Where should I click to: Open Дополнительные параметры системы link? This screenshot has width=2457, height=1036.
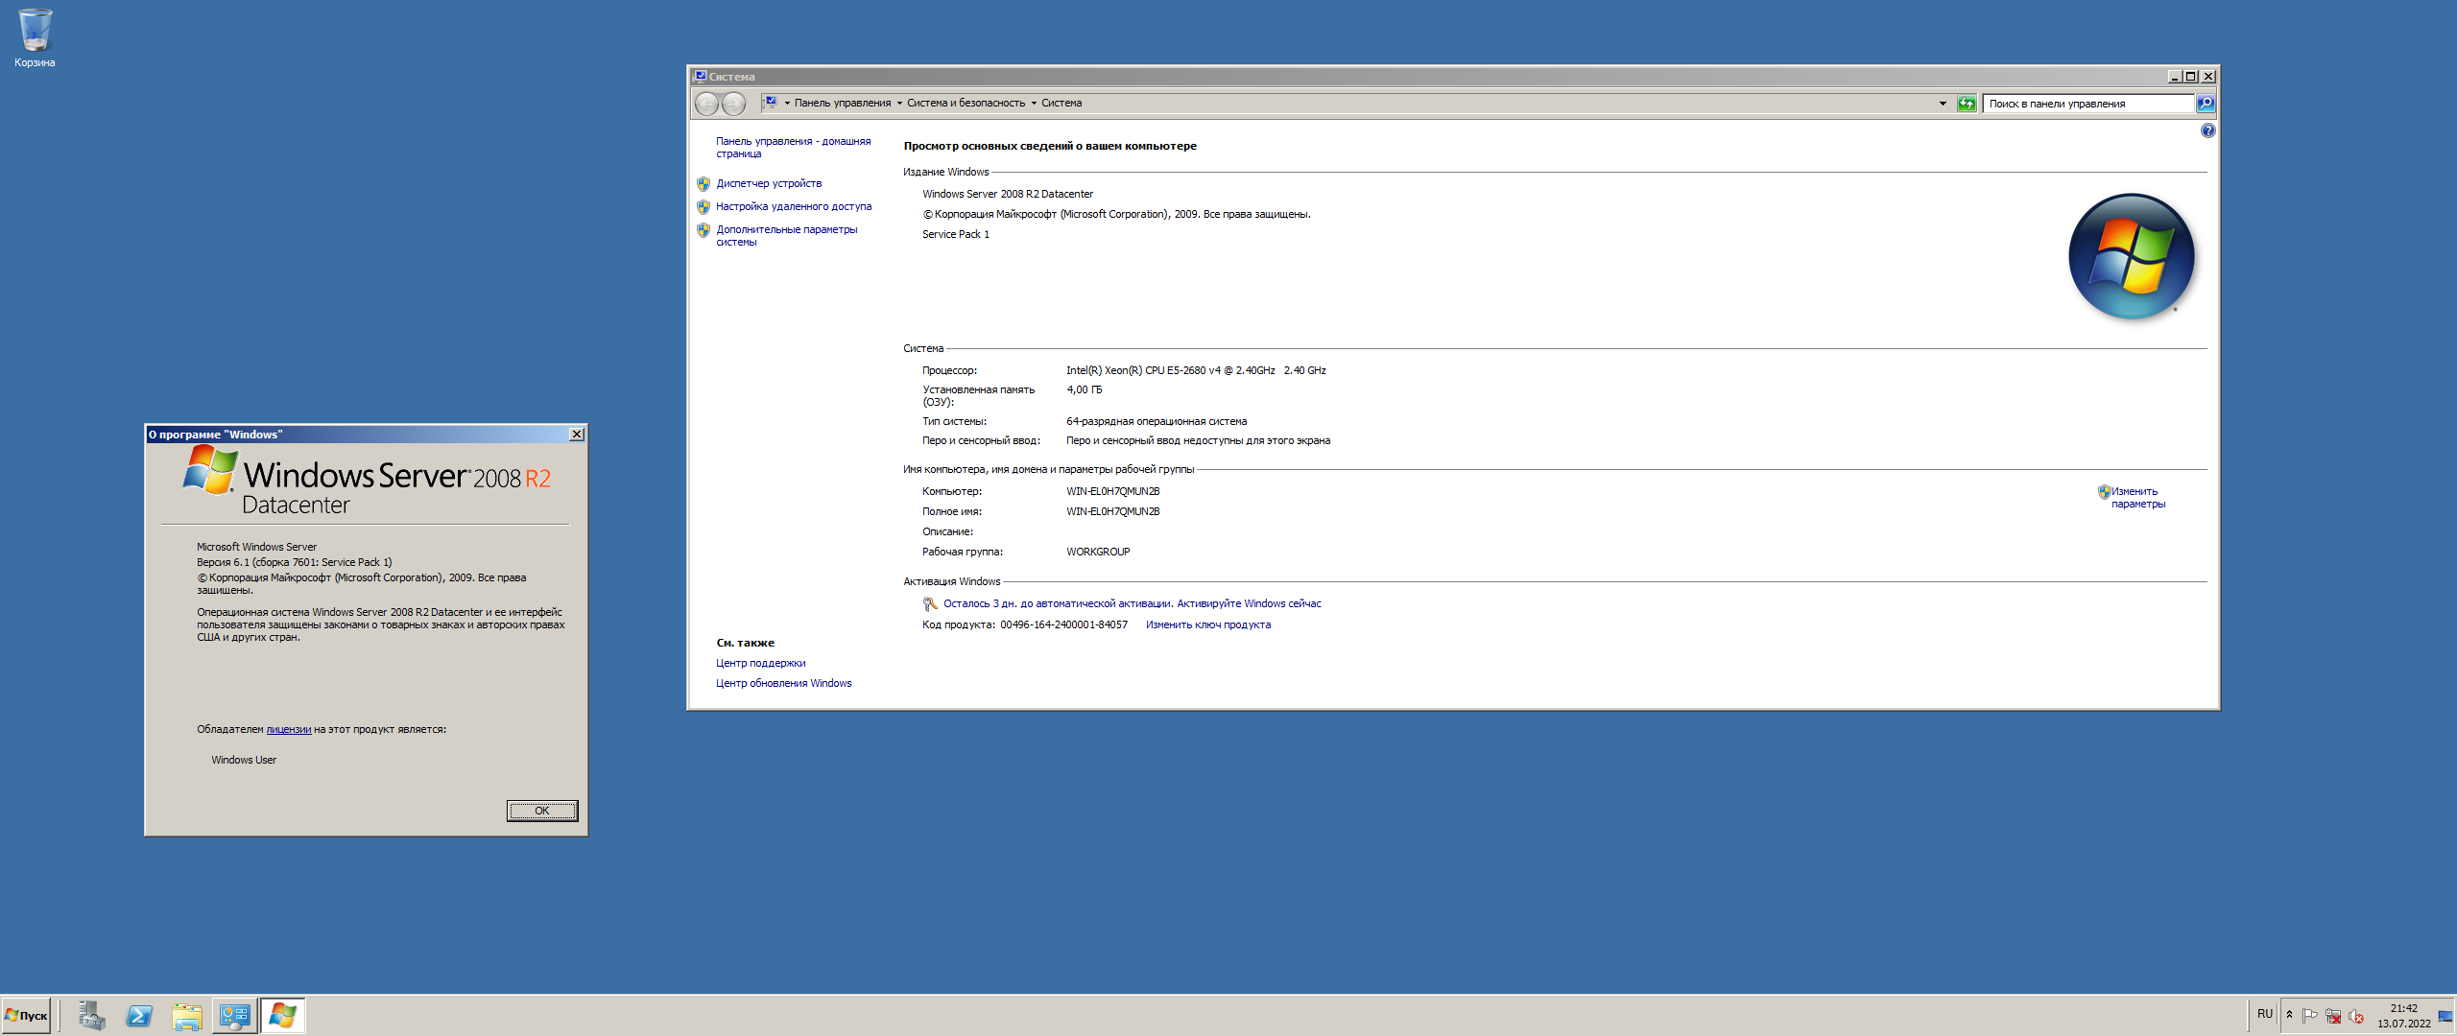786,236
